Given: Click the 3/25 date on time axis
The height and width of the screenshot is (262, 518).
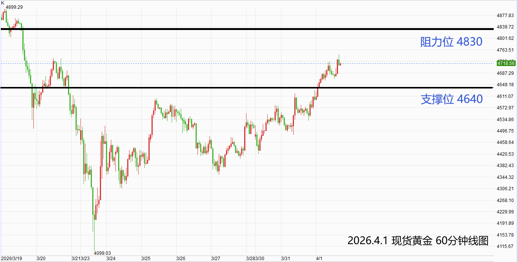Looking at the screenshot, I should [146, 259].
